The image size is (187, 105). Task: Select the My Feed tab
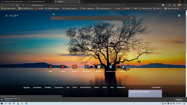coord(27,87)
